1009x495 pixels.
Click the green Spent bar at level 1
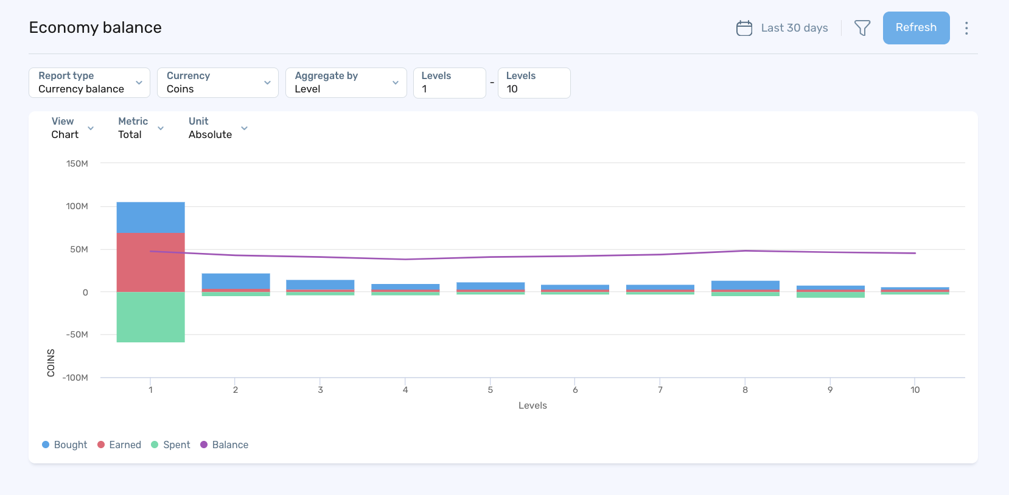(150, 317)
